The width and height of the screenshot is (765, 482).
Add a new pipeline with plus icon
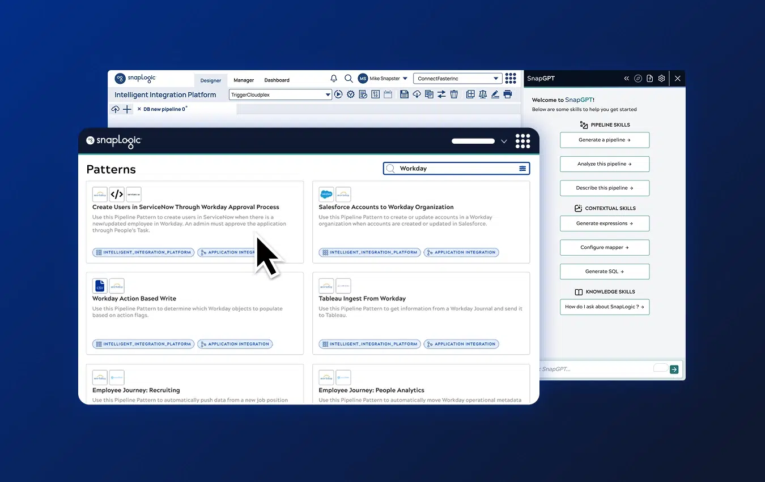127,109
